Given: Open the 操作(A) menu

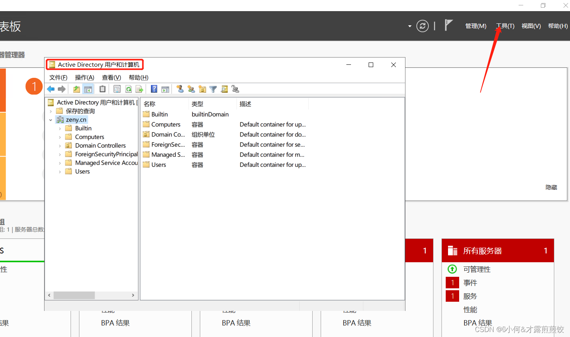Looking at the screenshot, I should [x=84, y=77].
